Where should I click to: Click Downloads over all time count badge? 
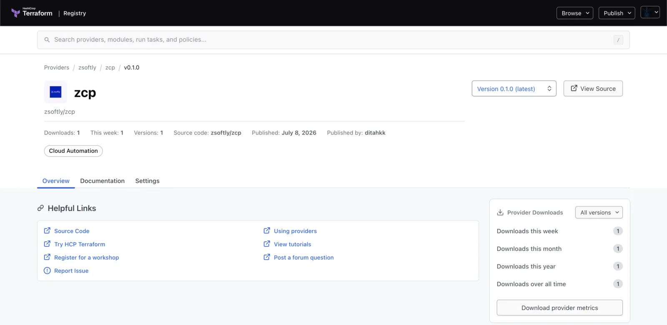(x=618, y=284)
